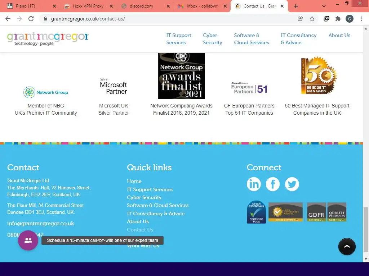This screenshot has width=369, height=276.
Task: Click the Dundee Commercial Street address text
Action: click(x=45, y=209)
